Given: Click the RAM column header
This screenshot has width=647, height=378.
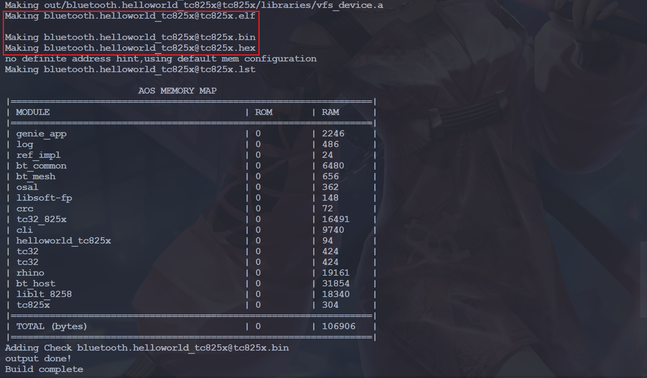Looking at the screenshot, I should 330,113.
